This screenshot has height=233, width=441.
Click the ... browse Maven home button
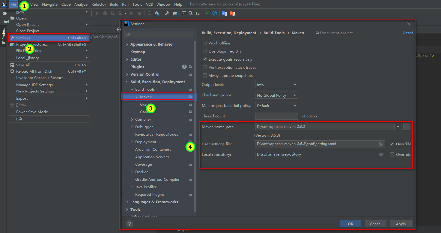click(x=407, y=127)
